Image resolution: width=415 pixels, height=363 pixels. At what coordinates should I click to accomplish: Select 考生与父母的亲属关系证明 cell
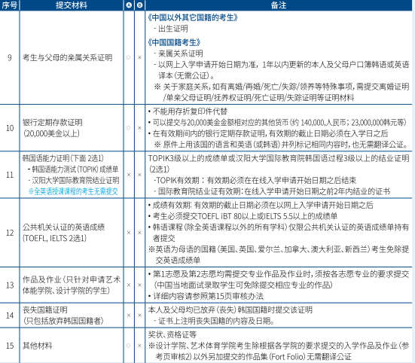click(x=68, y=57)
